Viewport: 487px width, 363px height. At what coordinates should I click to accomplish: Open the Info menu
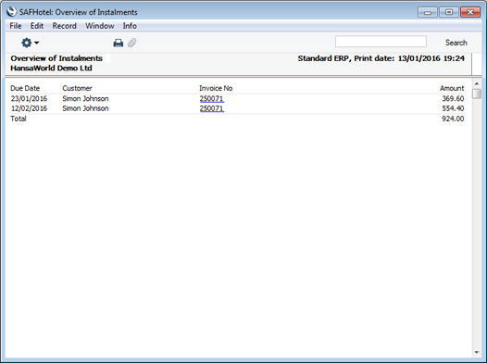130,26
